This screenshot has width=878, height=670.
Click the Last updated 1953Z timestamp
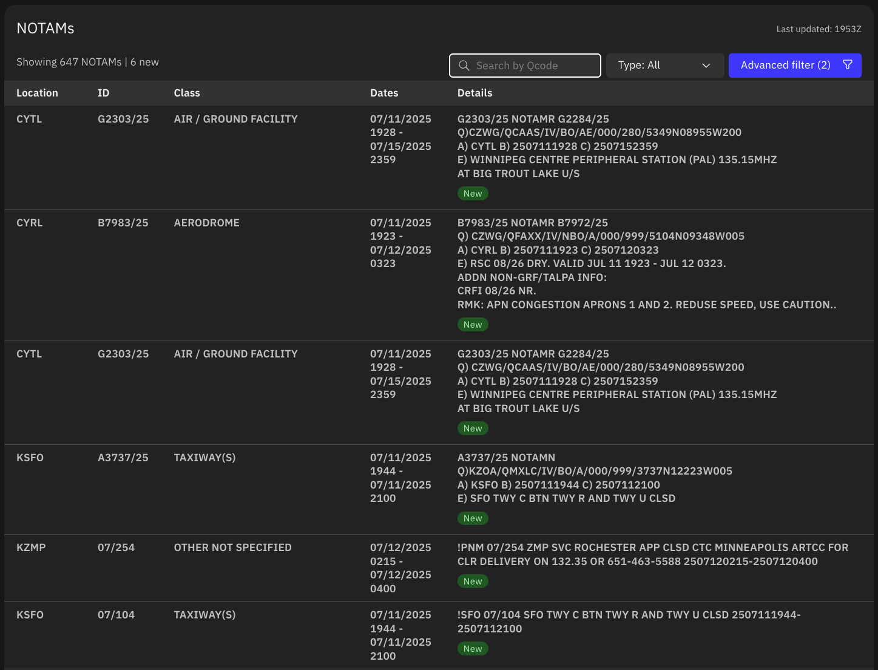coord(819,29)
